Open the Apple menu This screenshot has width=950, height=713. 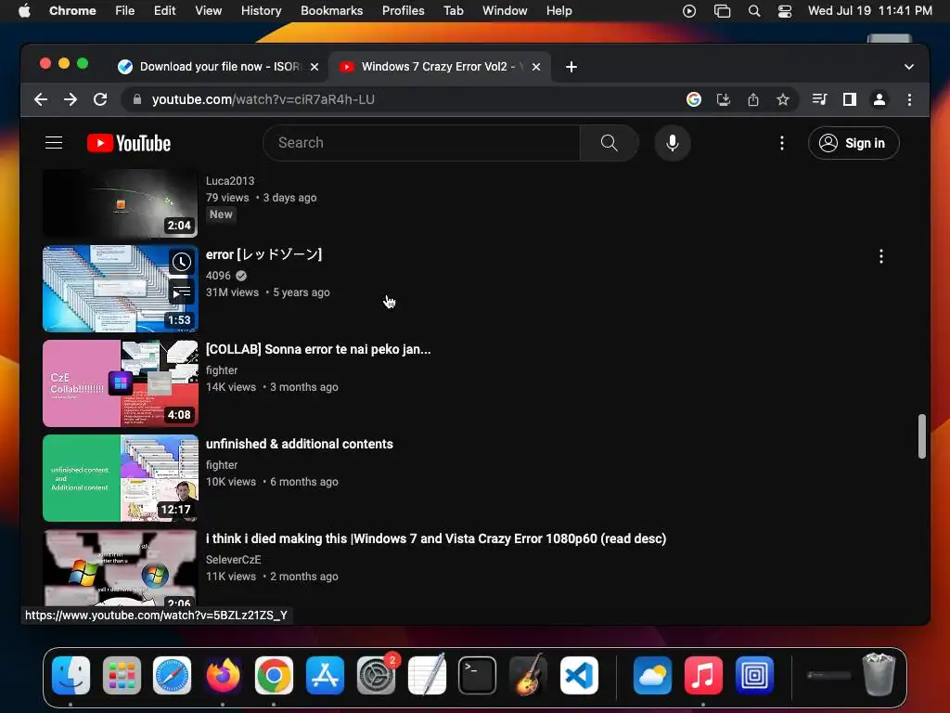[24, 11]
